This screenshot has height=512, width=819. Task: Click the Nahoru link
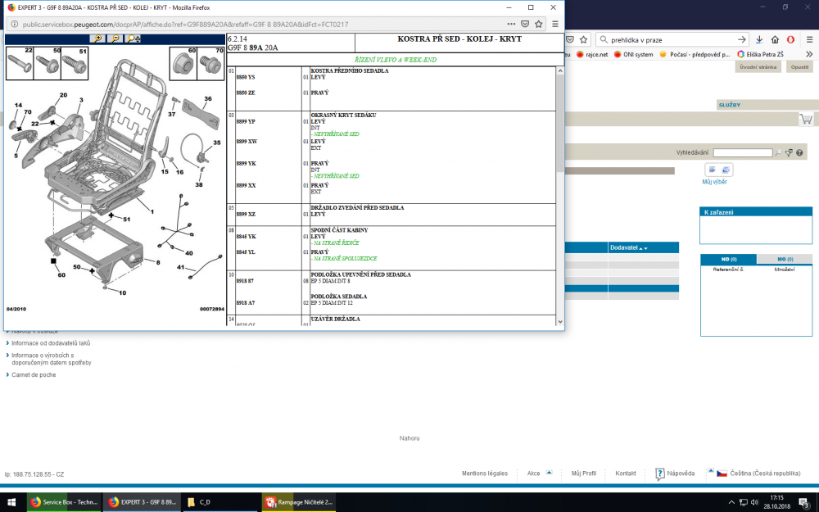click(x=409, y=438)
